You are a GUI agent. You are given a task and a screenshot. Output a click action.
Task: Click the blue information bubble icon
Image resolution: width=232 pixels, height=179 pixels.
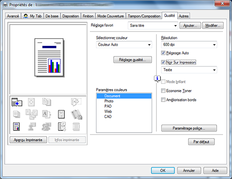157,79
